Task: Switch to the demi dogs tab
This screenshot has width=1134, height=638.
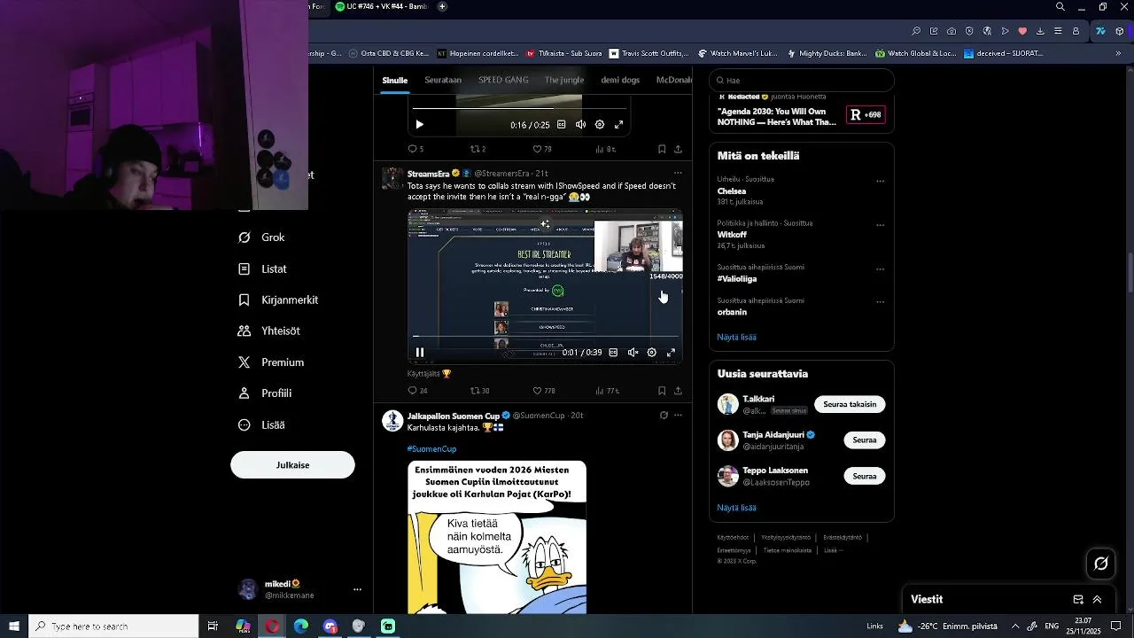Action: pos(620,80)
